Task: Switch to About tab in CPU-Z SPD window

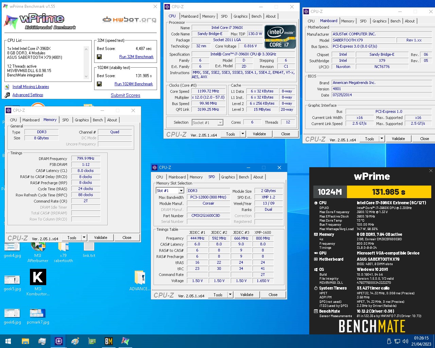Action: (258, 177)
